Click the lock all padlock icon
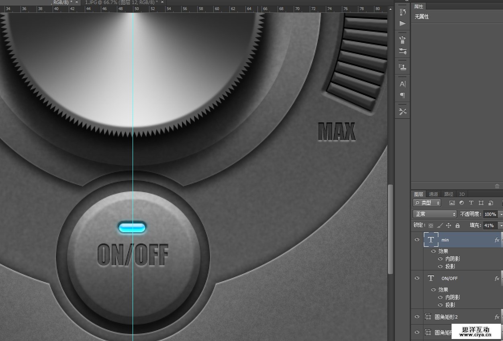This screenshot has width=503, height=341. tap(457, 226)
